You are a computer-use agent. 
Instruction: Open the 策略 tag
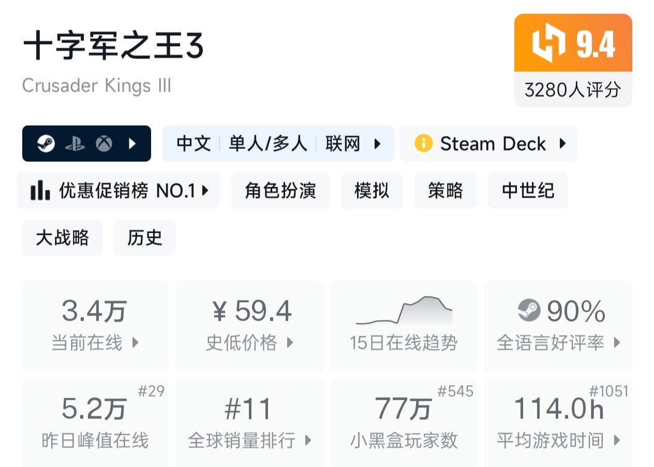coord(445,191)
